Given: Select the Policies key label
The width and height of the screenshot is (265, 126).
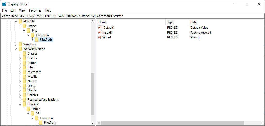Looking at the screenshot, I should tap(33, 95).
